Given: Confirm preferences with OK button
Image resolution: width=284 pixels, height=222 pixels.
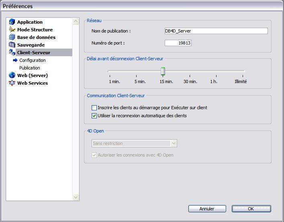Looking at the screenshot, I should (251, 209).
